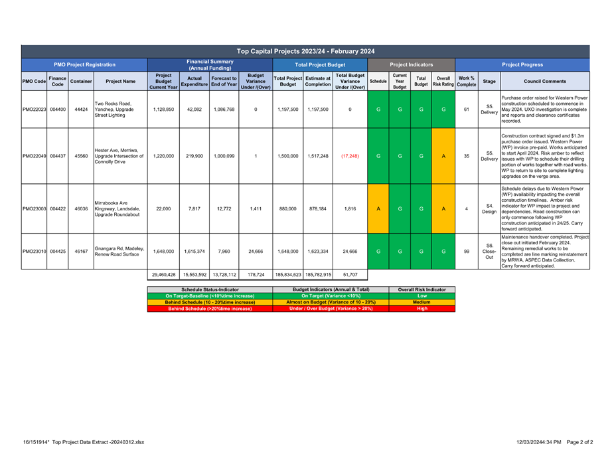Click project name 'Gnangara Rd, Madeley, Renew Road Surface'
Viewport: 614px width, 466px height.
[119, 252]
